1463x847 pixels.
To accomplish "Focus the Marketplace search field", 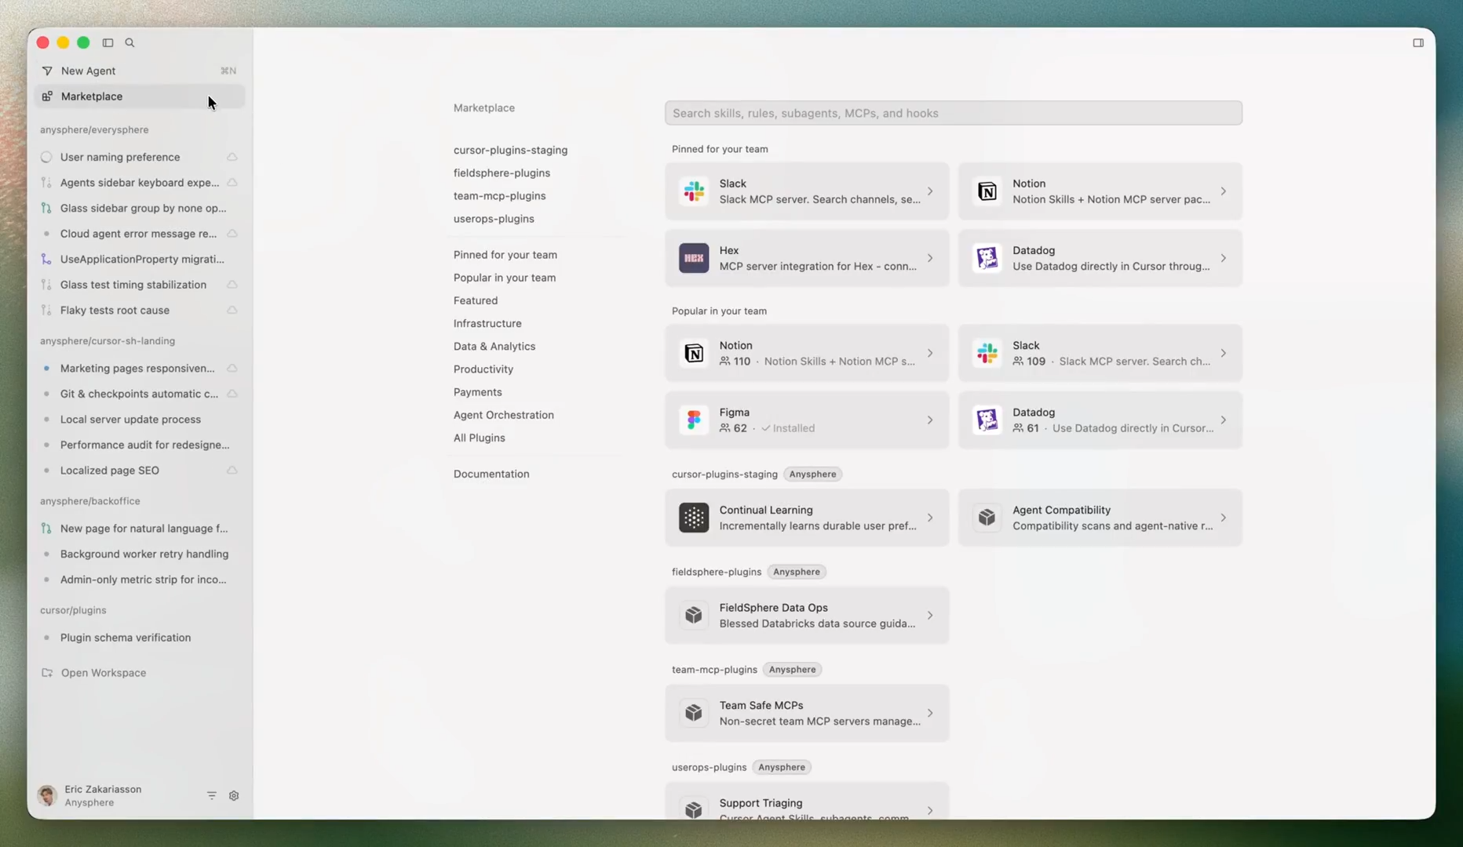I will [x=954, y=113].
